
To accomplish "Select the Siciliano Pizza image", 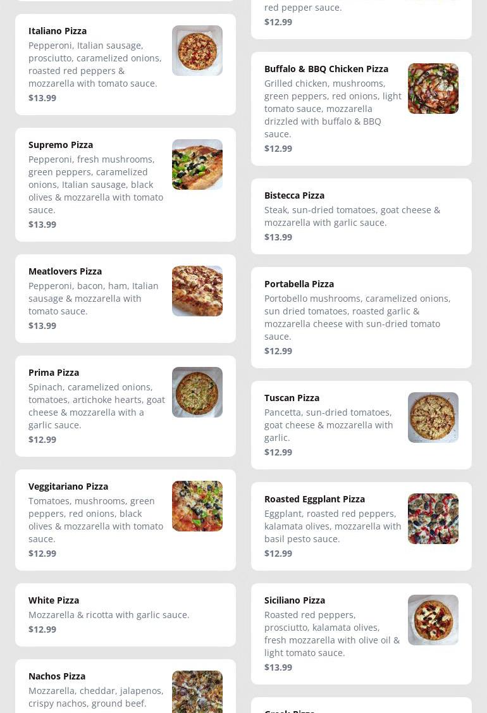I will (x=433, y=620).
